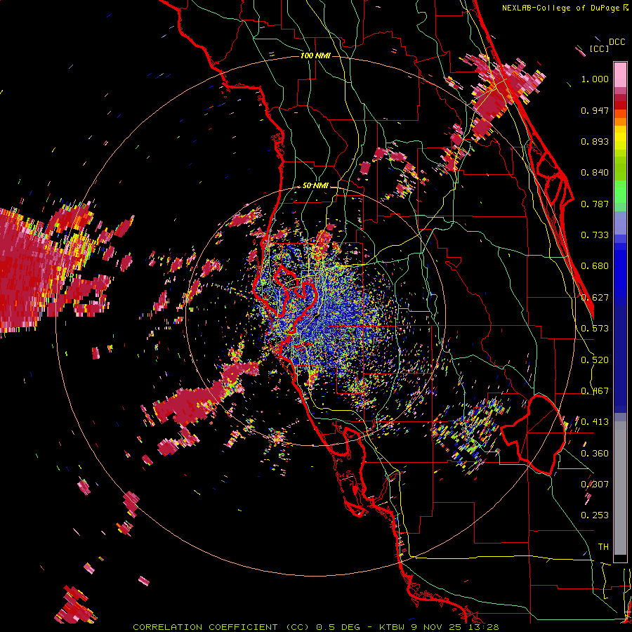Click the Correlation Coefficient caption at bottom
The height and width of the screenshot is (632, 632).
click(316, 627)
